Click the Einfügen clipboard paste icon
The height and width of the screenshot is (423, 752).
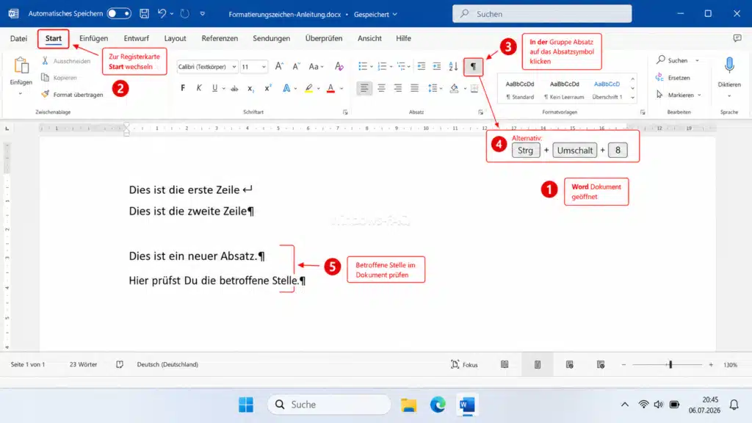21,65
